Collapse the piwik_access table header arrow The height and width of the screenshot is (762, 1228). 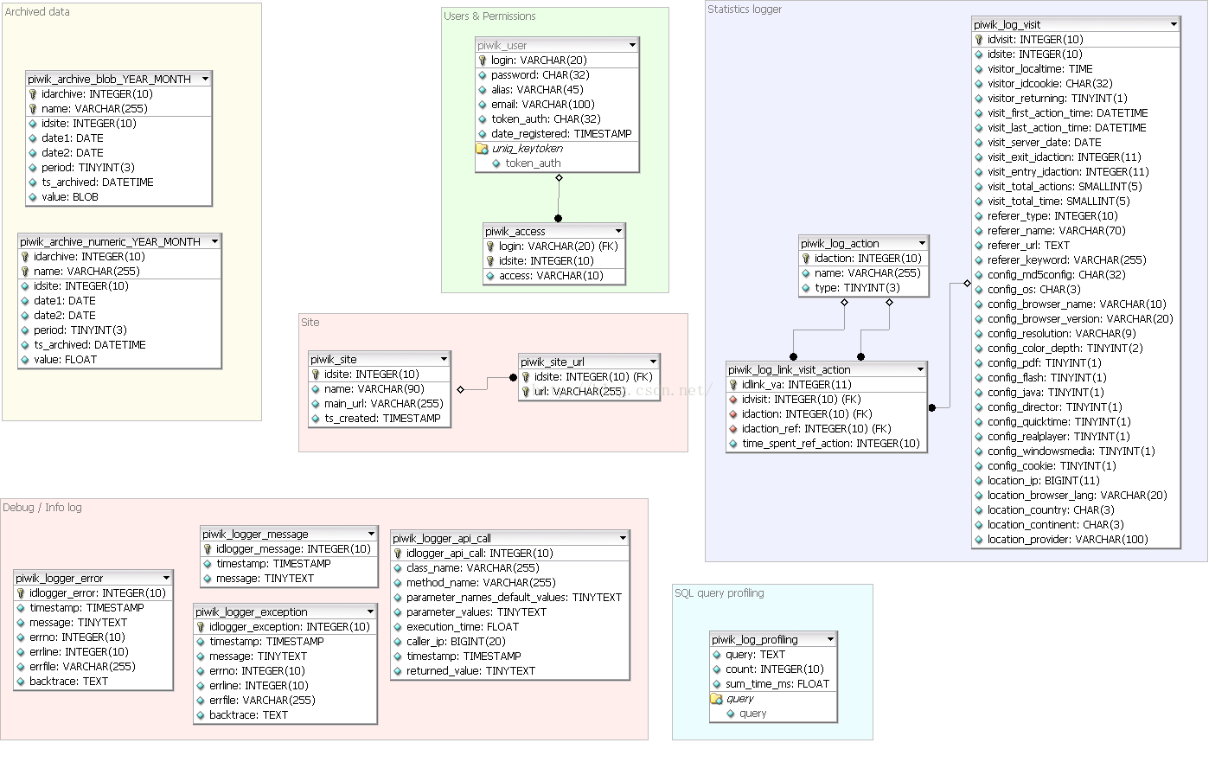(x=618, y=231)
